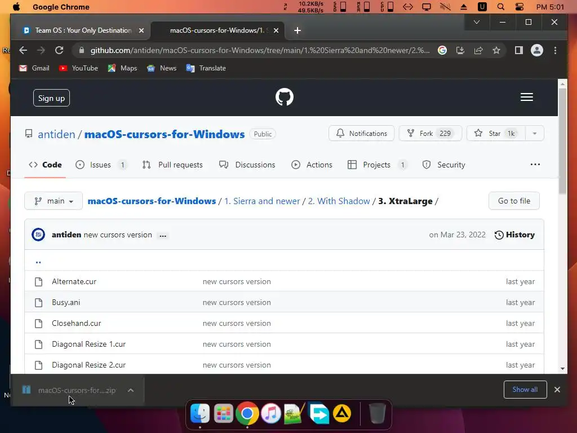
Task: Open the Maps bookmark
Action: tap(122, 68)
